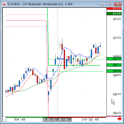
Task: Minimize the S.CHRW chart window
Action: click(102, 4)
